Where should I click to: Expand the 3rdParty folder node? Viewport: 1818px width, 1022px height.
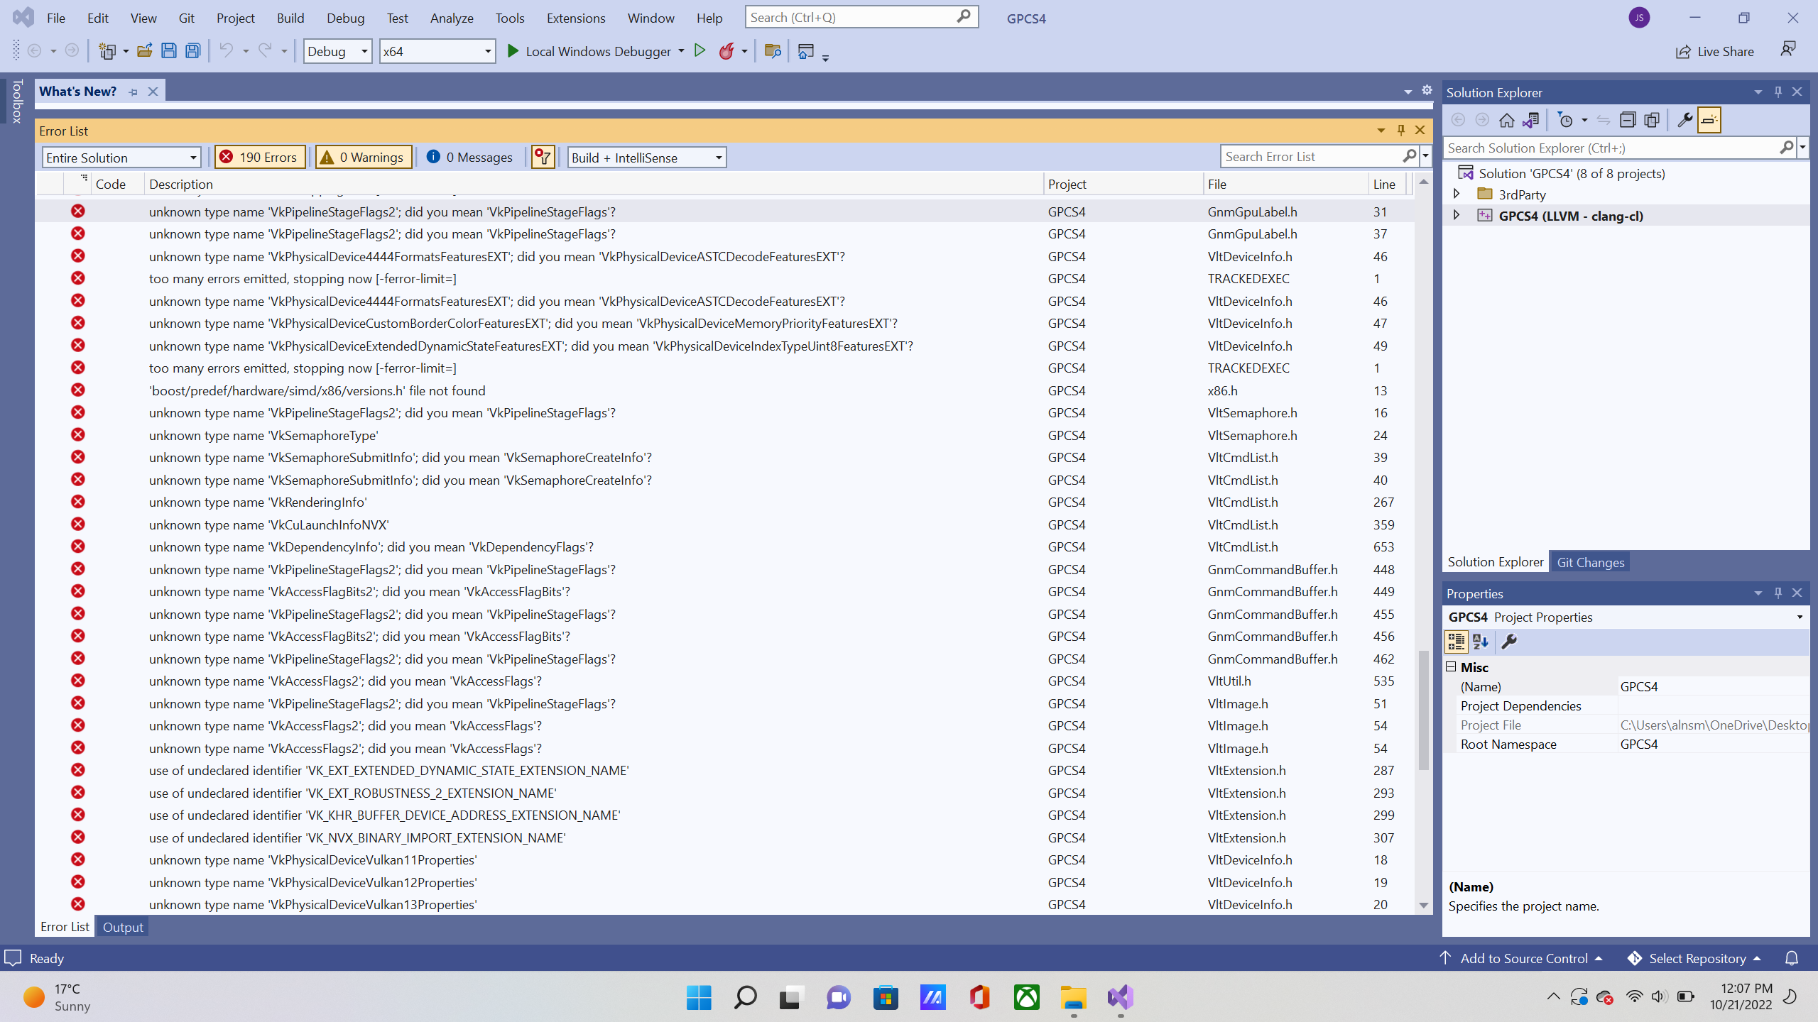pyautogui.click(x=1456, y=194)
